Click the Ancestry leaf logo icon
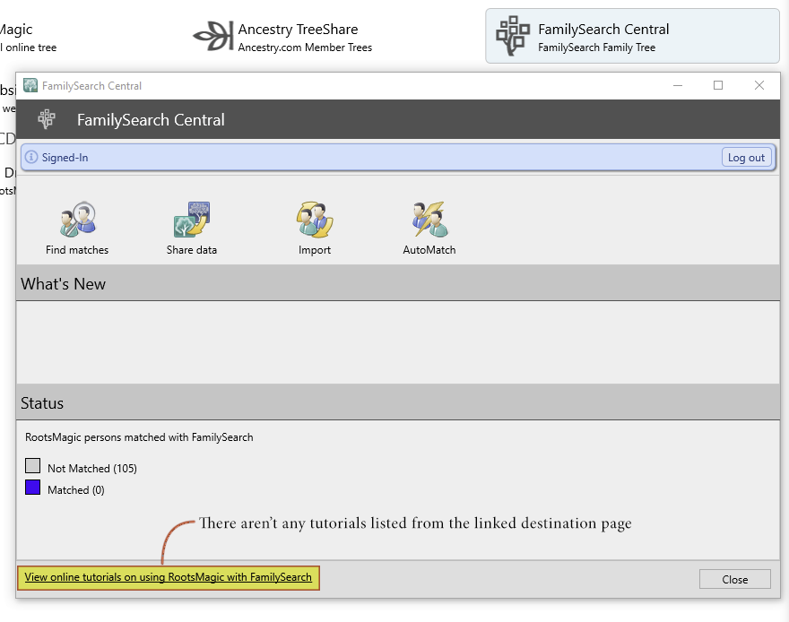The height and width of the screenshot is (622, 789). tap(213, 36)
